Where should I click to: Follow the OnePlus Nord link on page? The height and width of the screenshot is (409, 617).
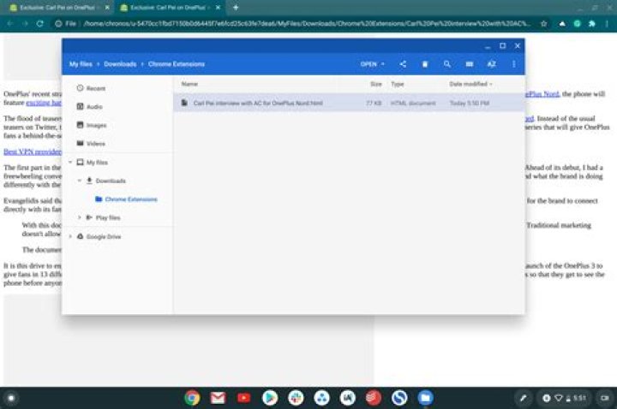coord(542,93)
